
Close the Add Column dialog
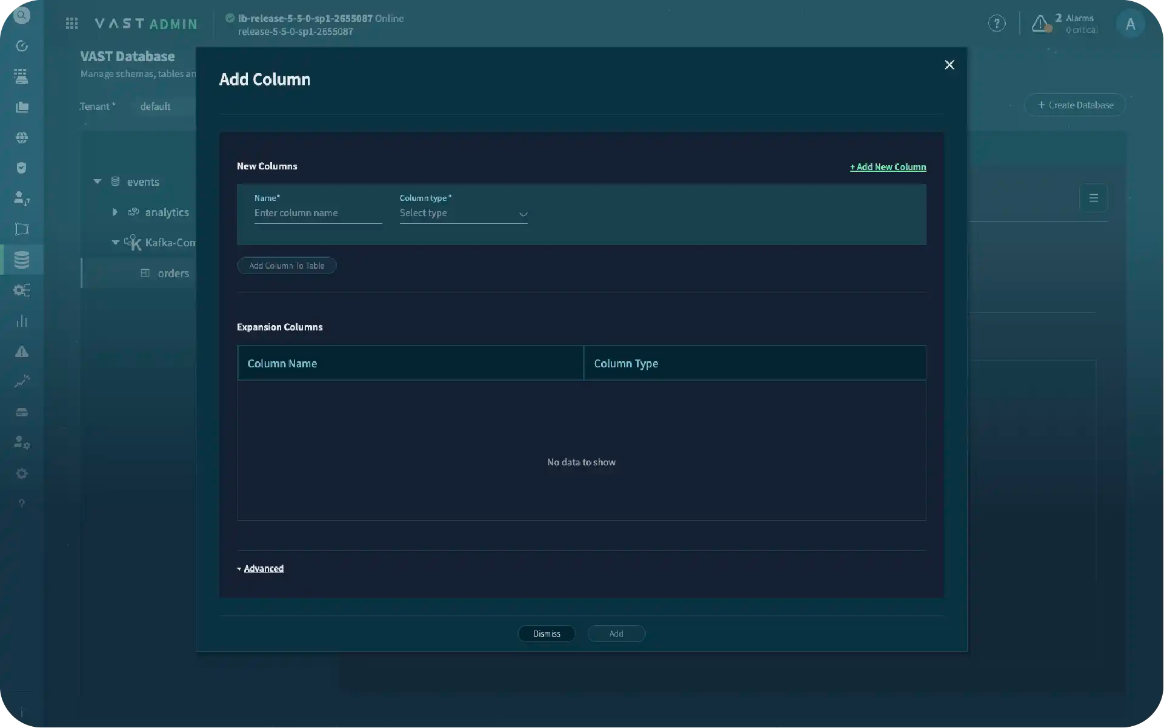949,65
